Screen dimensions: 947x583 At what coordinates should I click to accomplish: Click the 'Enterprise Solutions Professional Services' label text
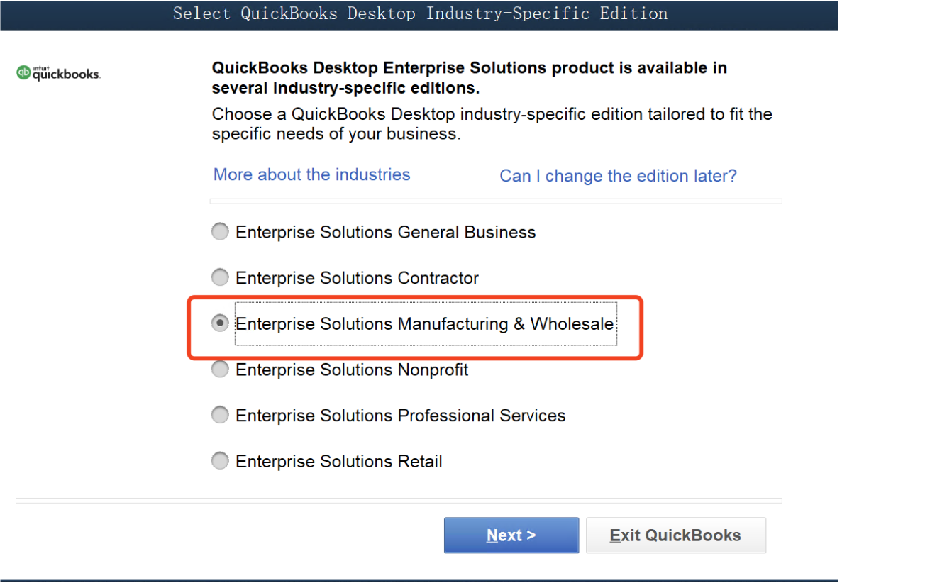tap(400, 416)
